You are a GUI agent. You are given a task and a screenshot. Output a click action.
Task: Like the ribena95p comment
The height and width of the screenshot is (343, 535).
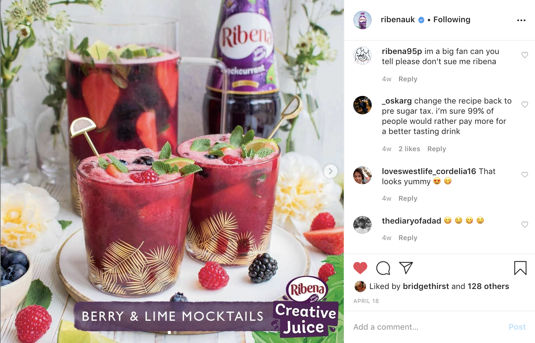525,55
